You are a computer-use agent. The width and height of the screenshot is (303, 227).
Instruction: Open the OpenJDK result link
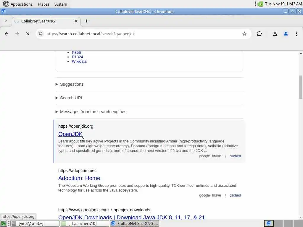[x=70, y=134]
